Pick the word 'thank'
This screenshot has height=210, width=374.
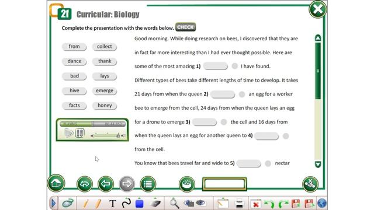click(105, 61)
